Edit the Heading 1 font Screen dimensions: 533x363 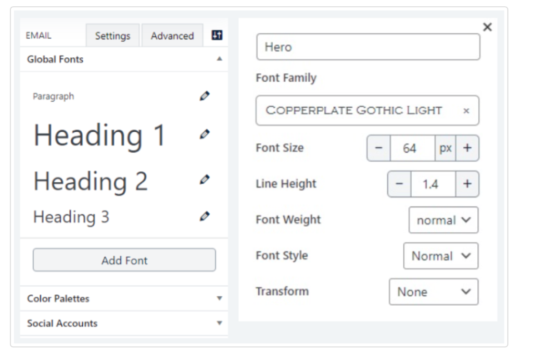coord(205,134)
